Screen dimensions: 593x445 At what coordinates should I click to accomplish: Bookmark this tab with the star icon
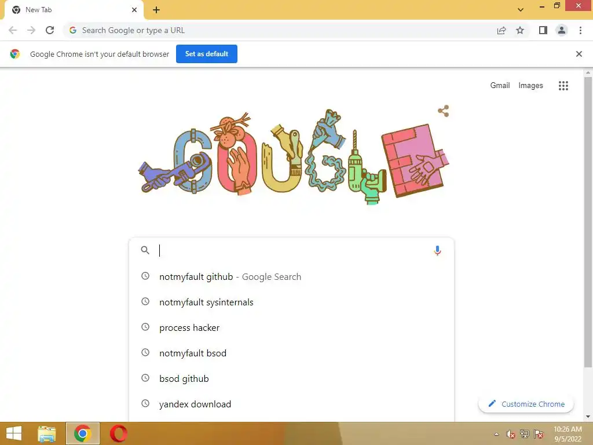point(520,30)
